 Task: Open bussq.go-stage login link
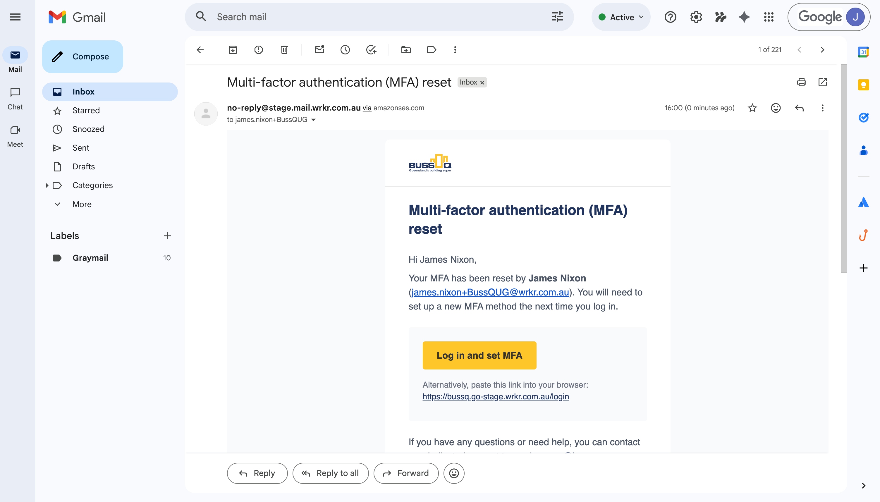click(496, 396)
